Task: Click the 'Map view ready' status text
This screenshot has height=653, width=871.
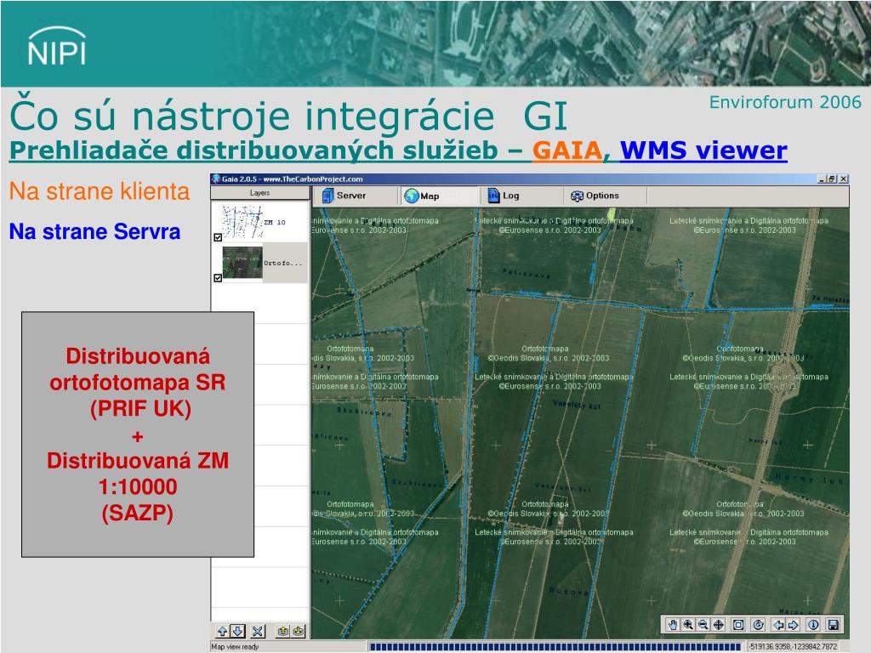Action: pos(235,647)
